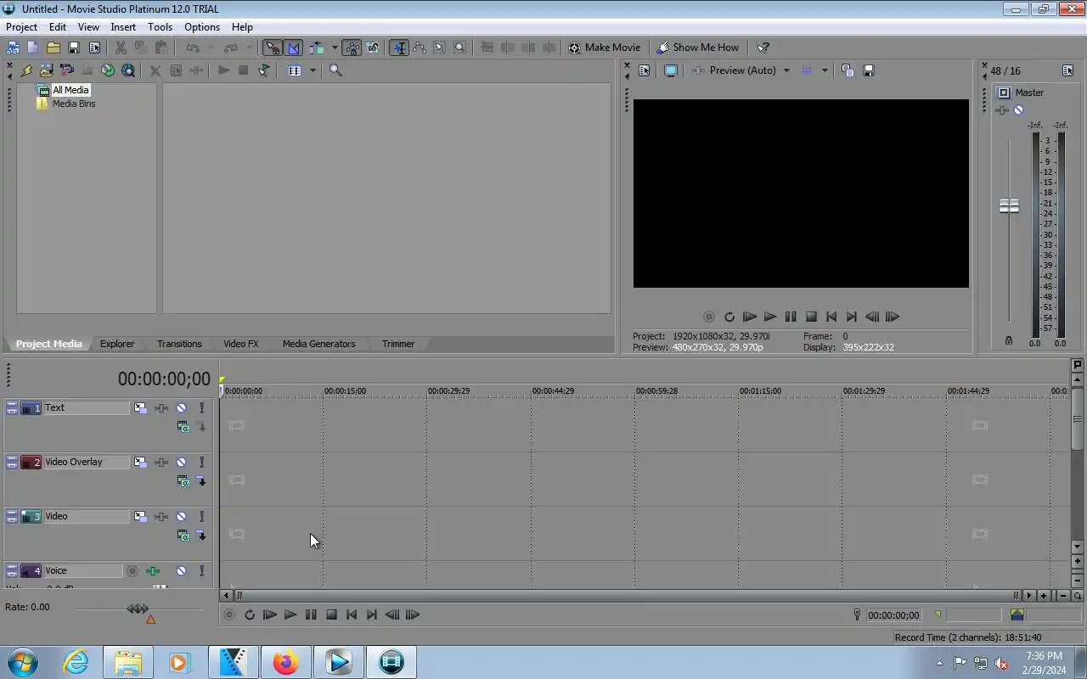Adjust the Master volume fader
Image resolution: width=1087 pixels, height=679 pixels.
pos(1009,206)
